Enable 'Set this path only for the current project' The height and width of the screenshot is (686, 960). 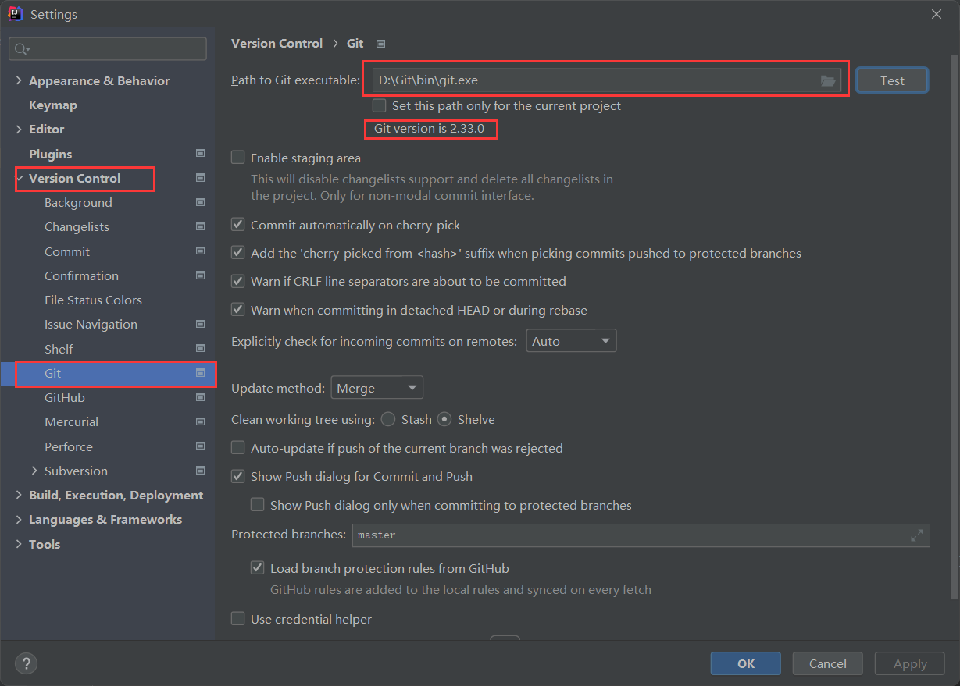[x=379, y=105]
